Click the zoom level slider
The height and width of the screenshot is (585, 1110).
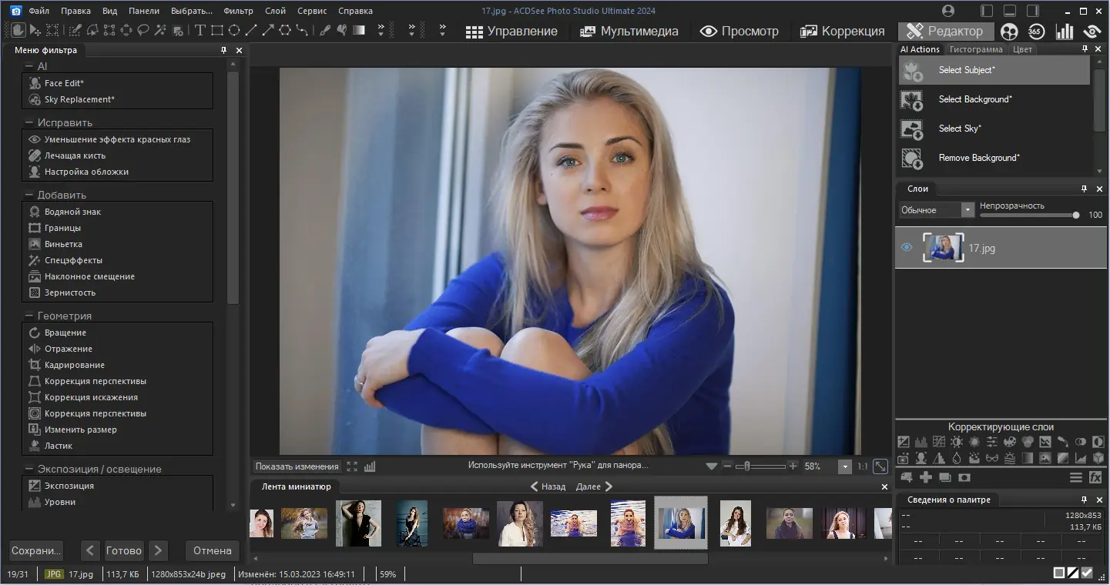(761, 466)
